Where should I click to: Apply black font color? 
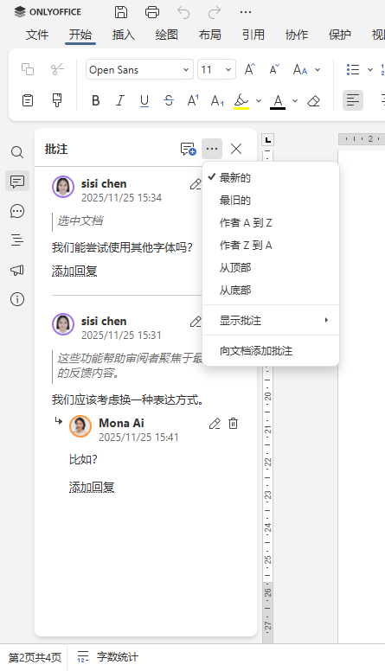click(278, 101)
